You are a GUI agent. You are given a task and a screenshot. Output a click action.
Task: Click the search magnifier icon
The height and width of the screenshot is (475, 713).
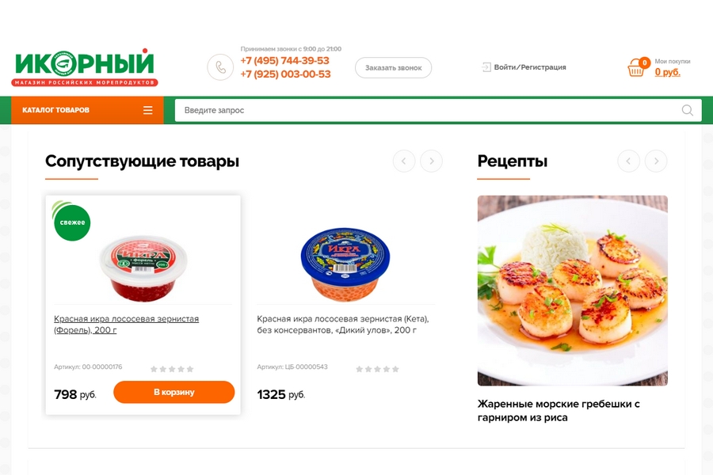tap(687, 110)
